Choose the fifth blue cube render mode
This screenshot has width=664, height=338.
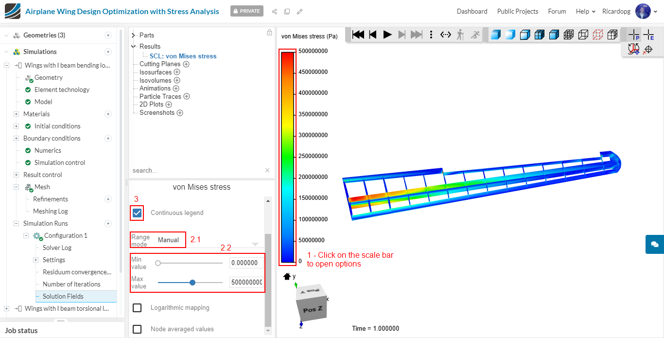(x=554, y=35)
